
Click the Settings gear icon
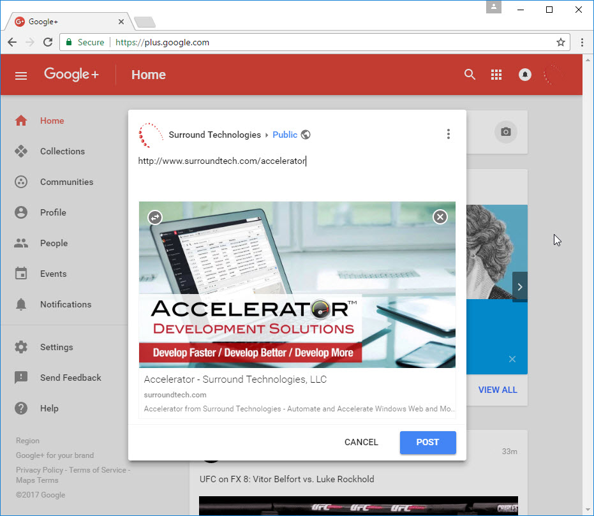point(21,347)
